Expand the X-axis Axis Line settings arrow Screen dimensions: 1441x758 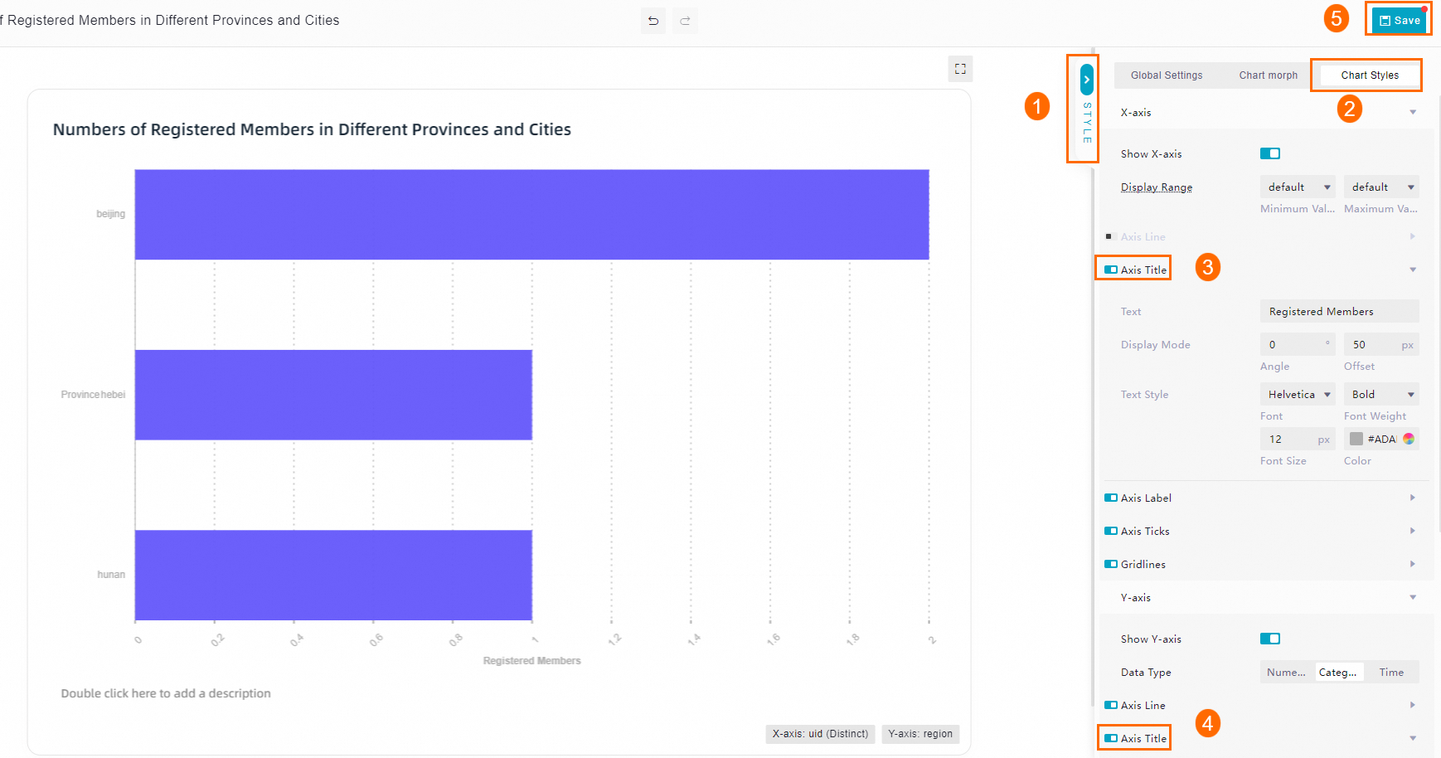(1413, 236)
